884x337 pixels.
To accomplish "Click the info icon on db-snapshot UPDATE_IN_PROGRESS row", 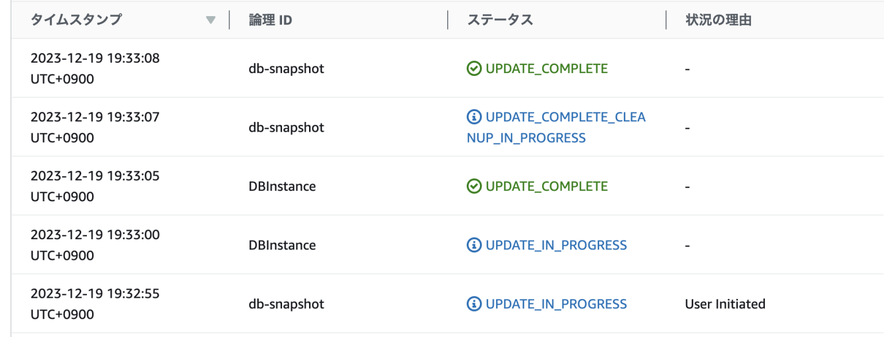I will pos(473,304).
